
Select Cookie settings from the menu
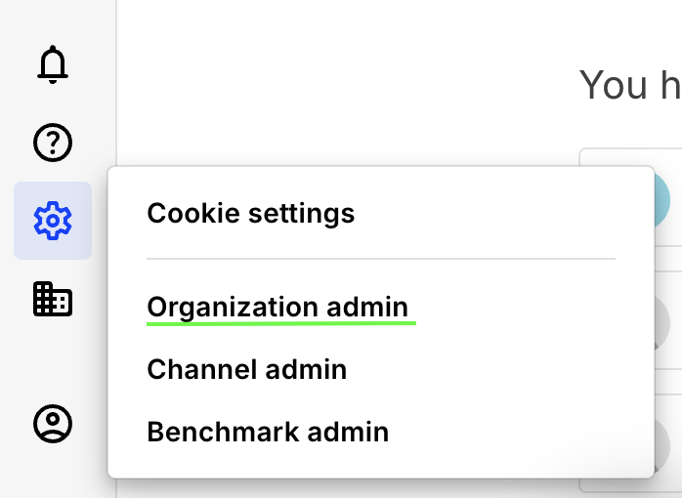tap(251, 214)
